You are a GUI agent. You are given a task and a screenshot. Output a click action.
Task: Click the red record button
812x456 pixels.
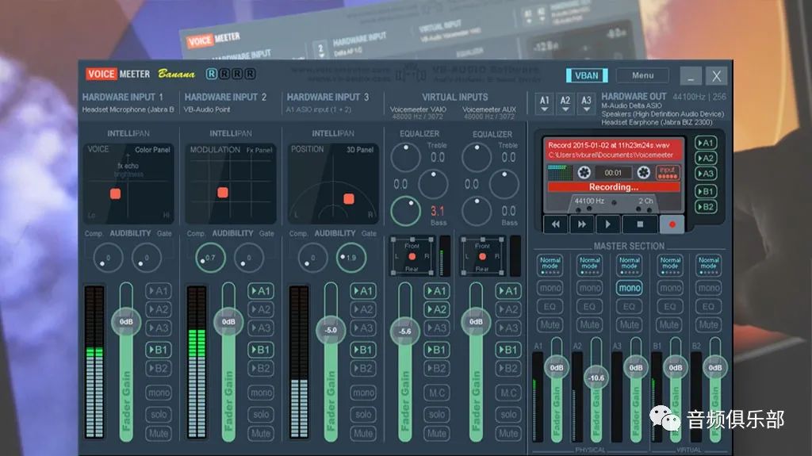[x=672, y=224]
